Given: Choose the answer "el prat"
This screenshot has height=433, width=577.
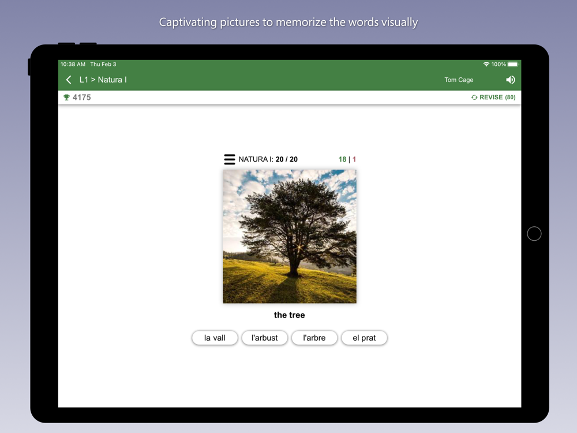Looking at the screenshot, I should click(x=364, y=338).
